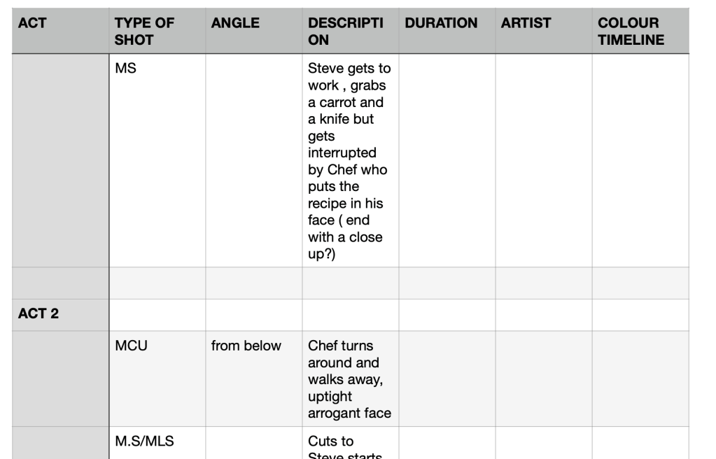Click the 'Chef turns around' description cell
716x459 pixels.
click(350, 379)
